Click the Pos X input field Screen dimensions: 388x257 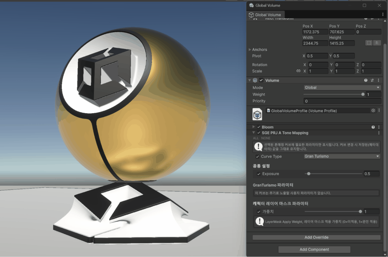[315, 32]
